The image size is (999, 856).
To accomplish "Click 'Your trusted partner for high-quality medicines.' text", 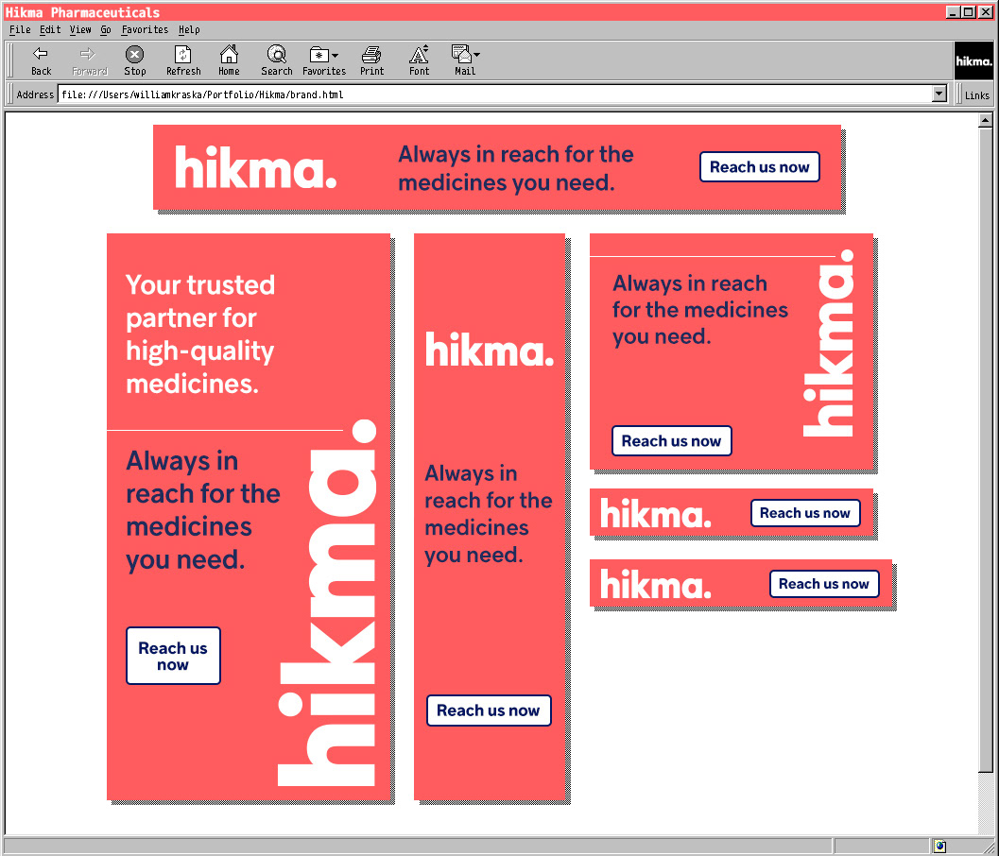I will coord(200,334).
